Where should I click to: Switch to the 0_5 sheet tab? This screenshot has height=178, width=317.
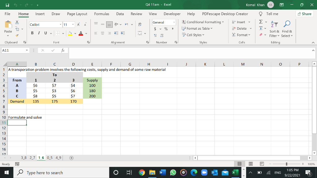[x=50, y=157]
